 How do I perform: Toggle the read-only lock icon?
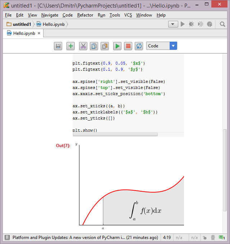pyautogui.click(x=204, y=238)
